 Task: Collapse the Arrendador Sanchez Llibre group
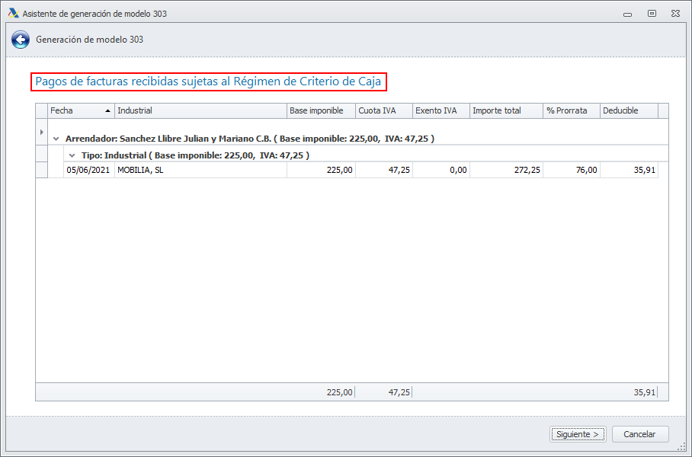pos(56,139)
